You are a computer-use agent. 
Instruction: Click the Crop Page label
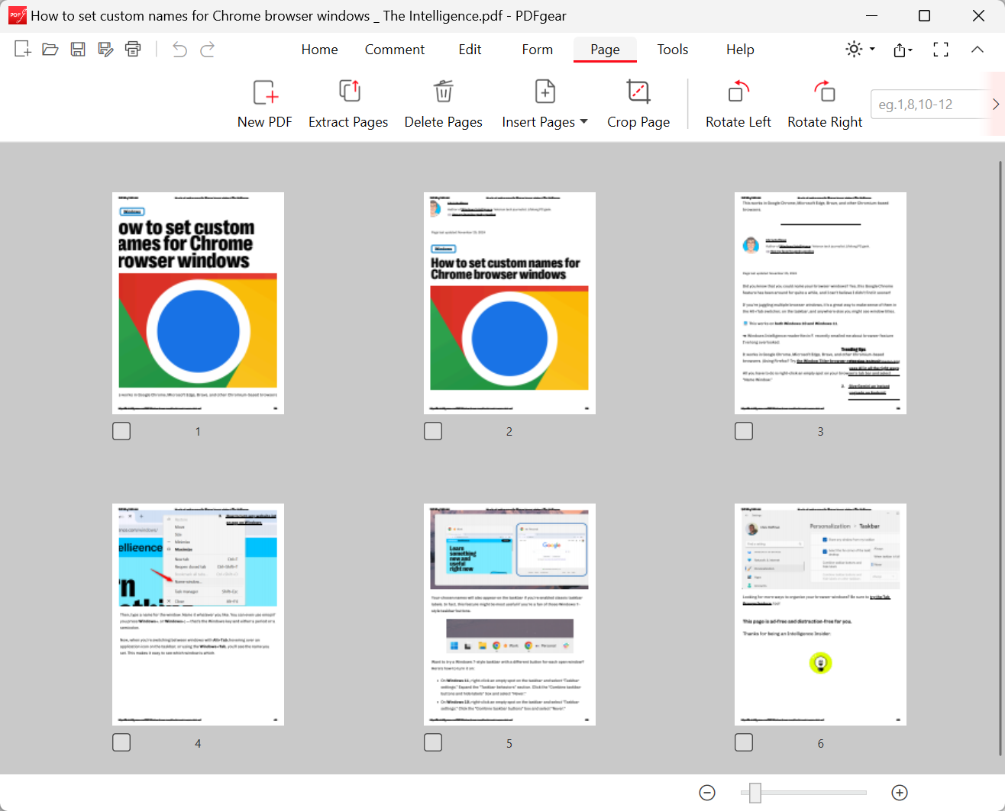pos(638,122)
